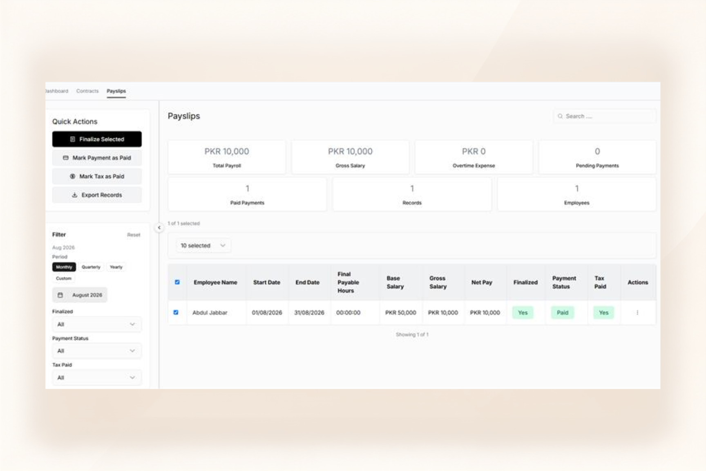This screenshot has height=471, width=706.
Task: Select the Yearly period option
Action: (x=116, y=267)
